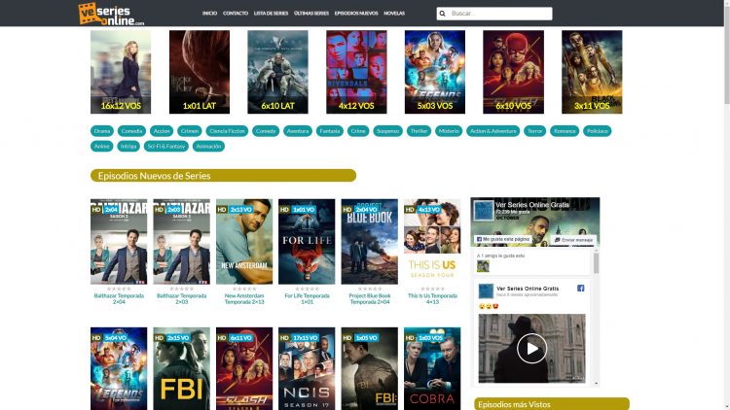Open the FBI 1x05 VO poster
The width and height of the screenshot is (730, 410).
[x=370, y=368]
